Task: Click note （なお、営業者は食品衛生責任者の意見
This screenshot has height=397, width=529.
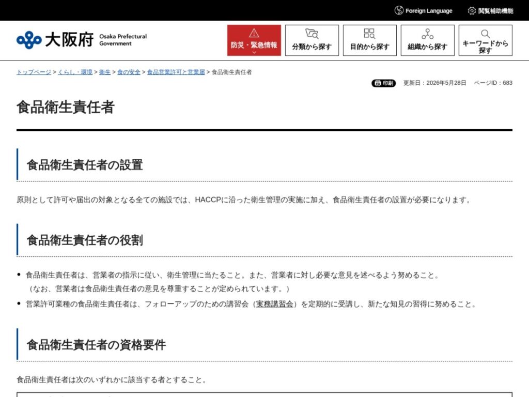Action: point(158,289)
